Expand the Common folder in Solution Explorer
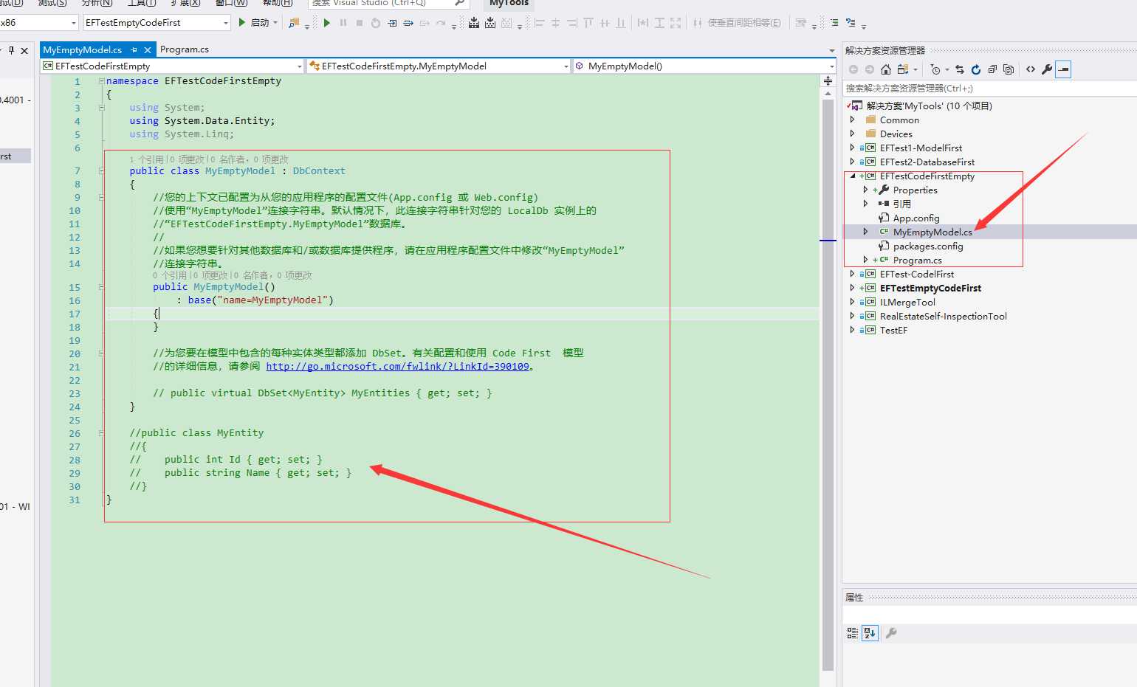This screenshot has height=687, width=1137. tap(852, 120)
